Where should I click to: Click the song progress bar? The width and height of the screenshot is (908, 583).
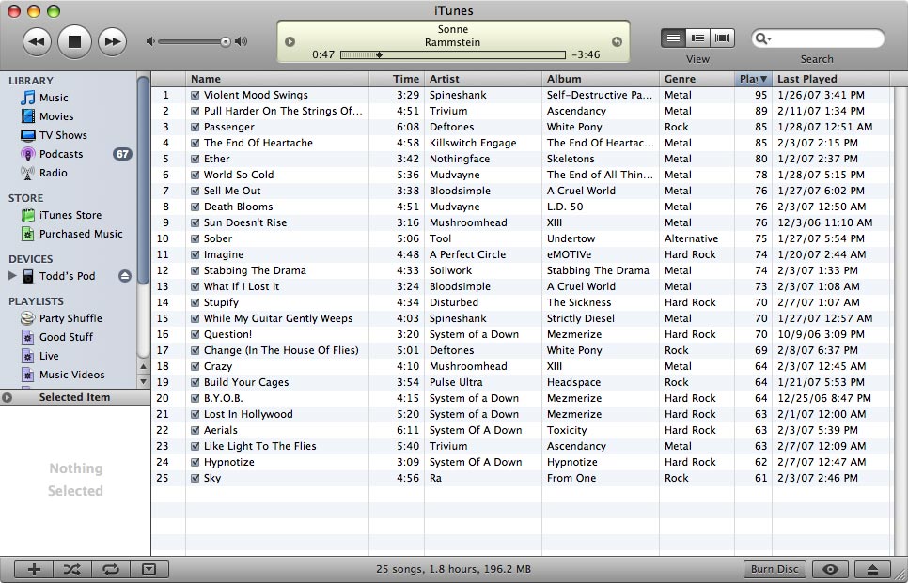453,55
